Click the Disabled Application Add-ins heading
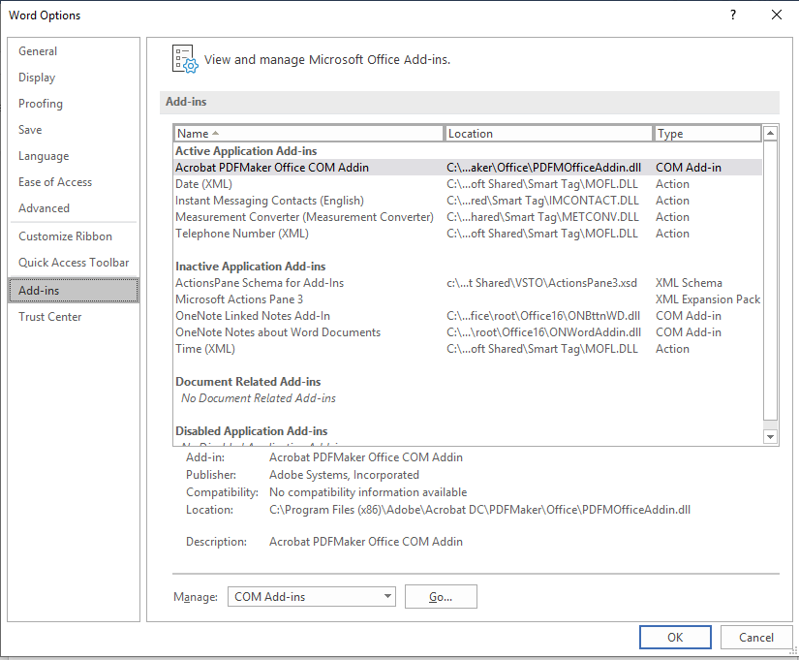Viewport: 799px width, 660px height. [x=251, y=431]
